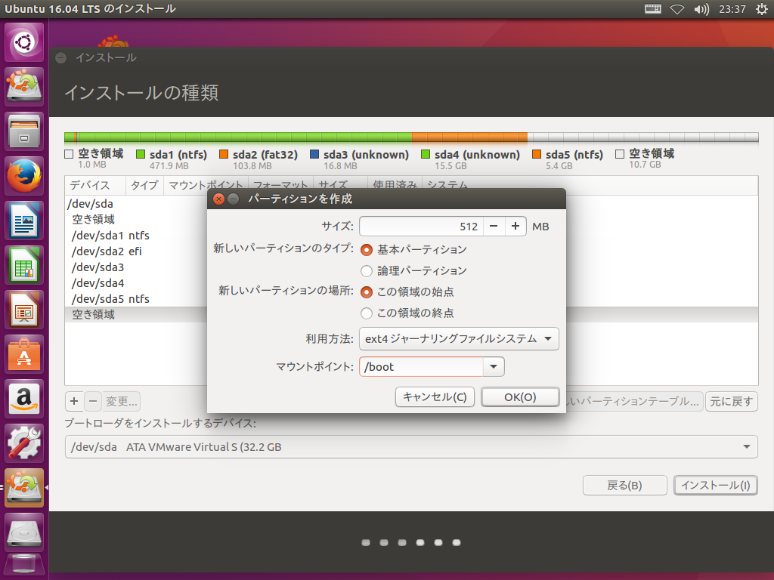Click the sda2 (fat32) legend entry
Viewport: 774px width, 580px height.
(x=259, y=159)
